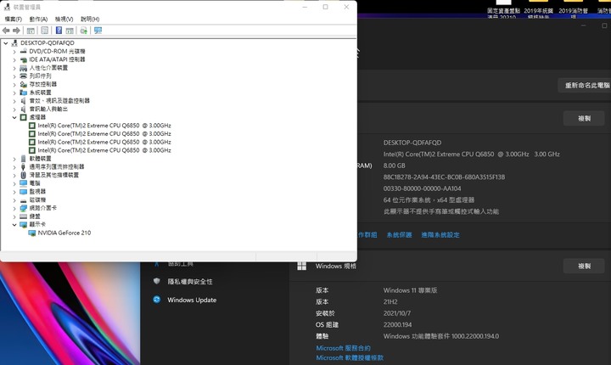The image size is (611, 365).
Task: Select the 監視器 monitor category icon
Action: [24, 192]
